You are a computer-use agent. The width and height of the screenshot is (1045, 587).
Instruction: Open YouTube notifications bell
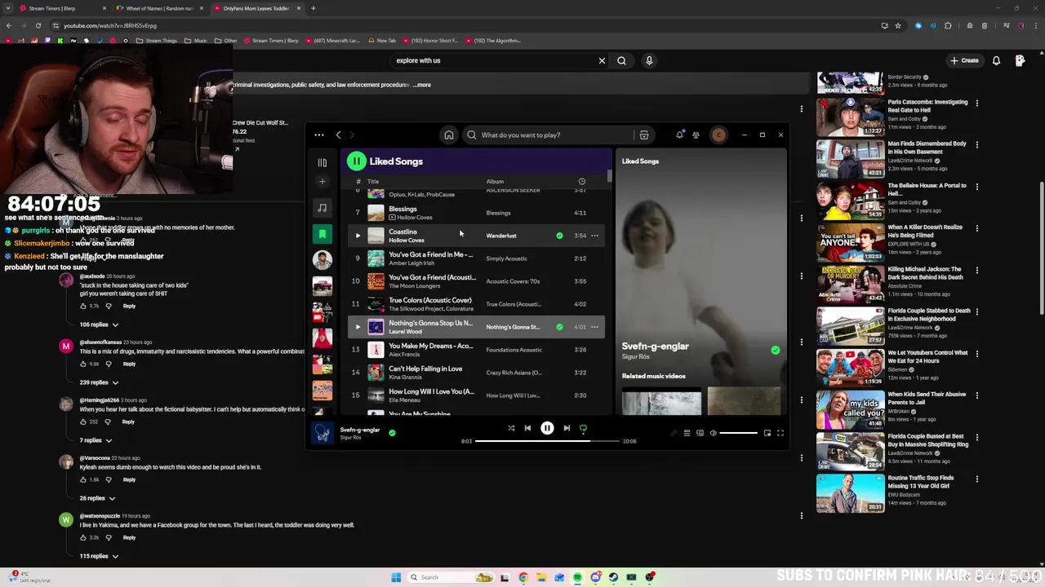(x=996, y=60)
